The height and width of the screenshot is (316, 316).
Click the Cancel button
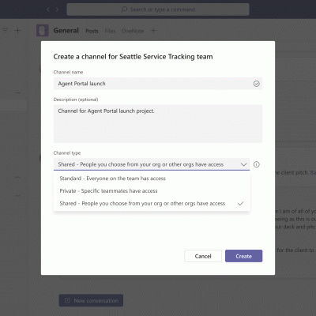tap(203, 256)
